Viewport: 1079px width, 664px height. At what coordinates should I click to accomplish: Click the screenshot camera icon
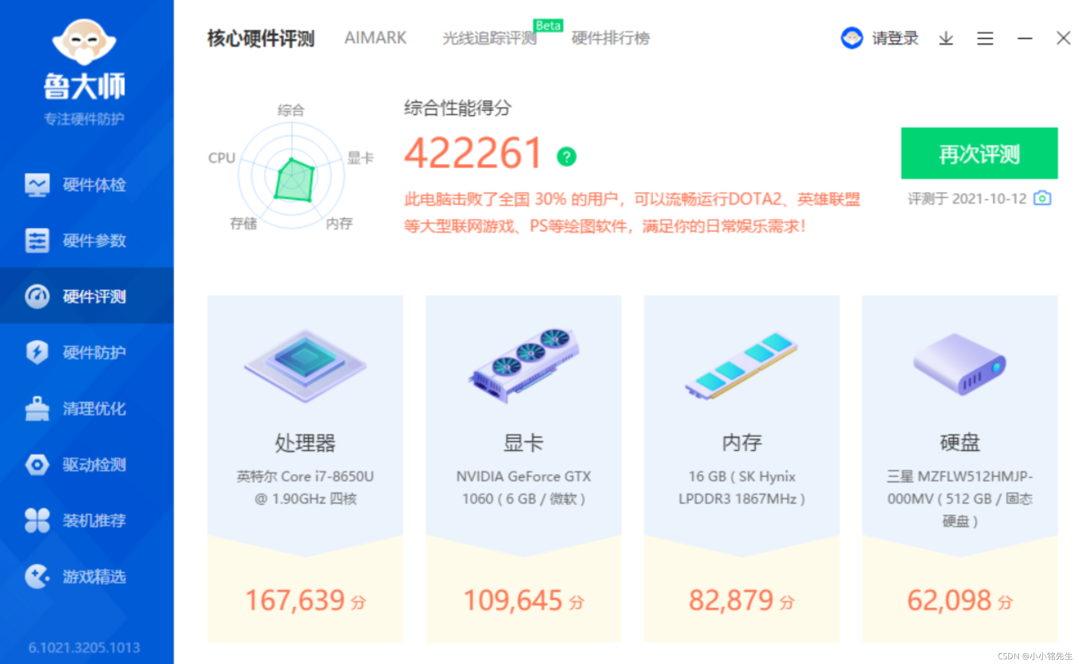(1042, 198)
